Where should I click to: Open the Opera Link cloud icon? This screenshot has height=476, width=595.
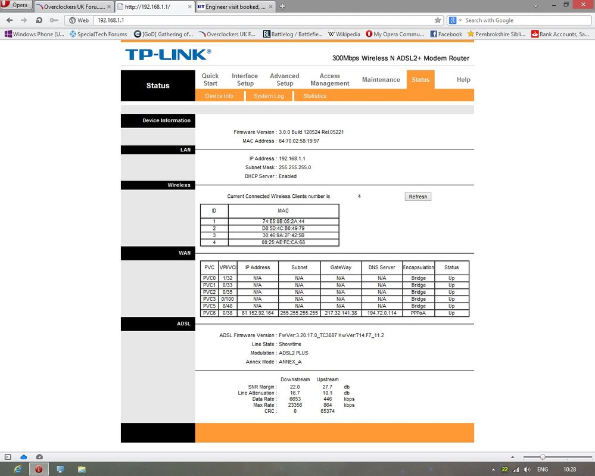point(24,457)
